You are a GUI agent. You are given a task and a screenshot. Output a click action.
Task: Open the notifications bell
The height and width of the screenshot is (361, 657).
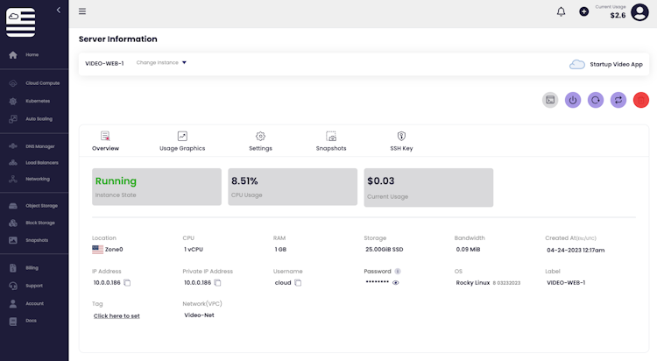[562, 11]
